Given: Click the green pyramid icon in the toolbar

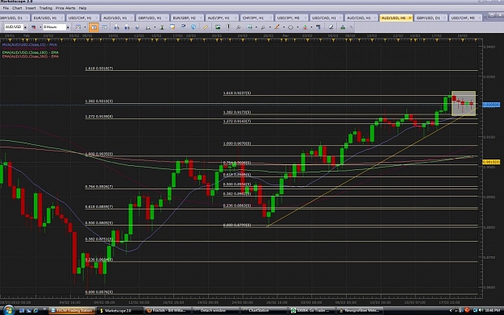Looking at the screenshot, I should 343,27.
